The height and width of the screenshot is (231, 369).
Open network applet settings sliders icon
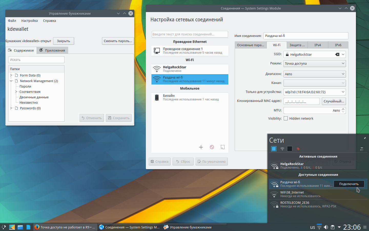[x=362, y=149]
